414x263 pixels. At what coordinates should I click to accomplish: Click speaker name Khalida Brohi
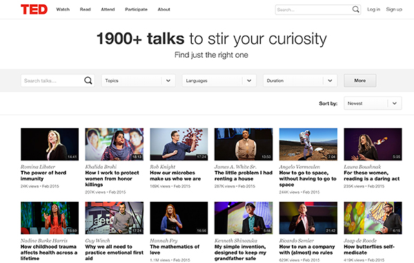(101, 167)
